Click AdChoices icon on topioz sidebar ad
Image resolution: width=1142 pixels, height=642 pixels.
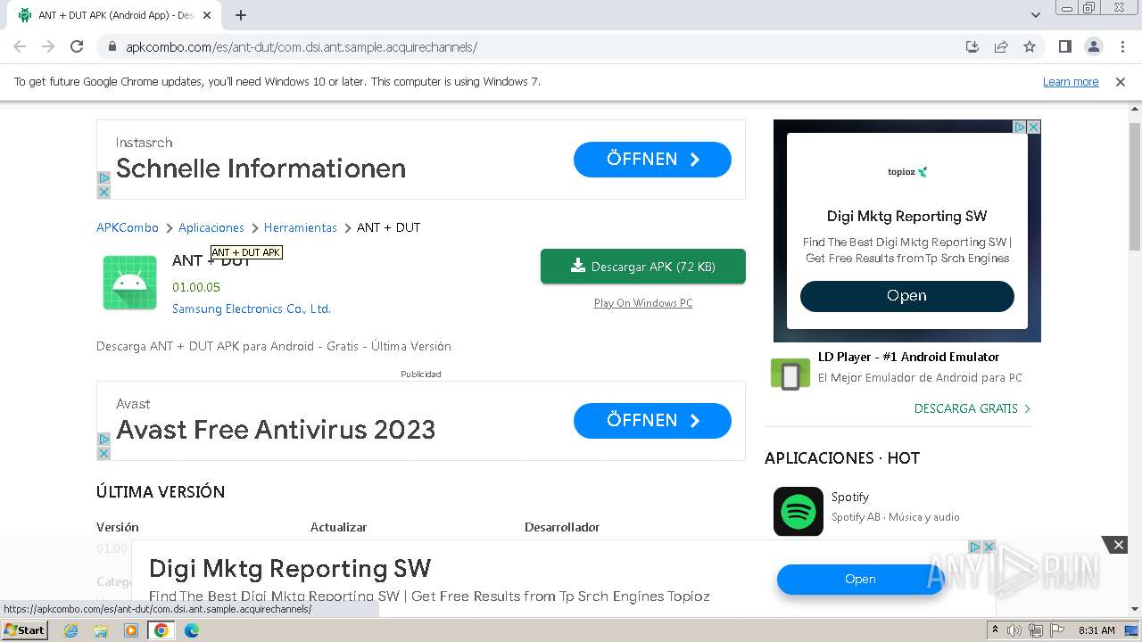(1021, 128)
